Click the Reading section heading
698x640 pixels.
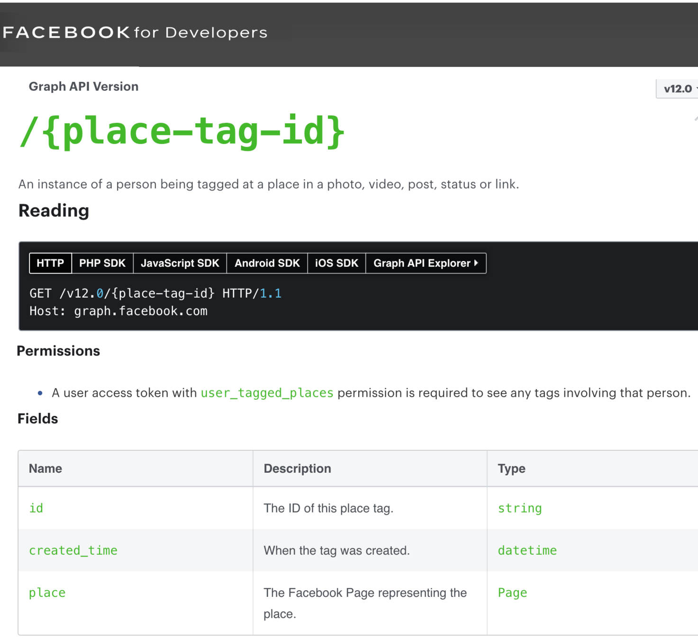pos(54,210)
